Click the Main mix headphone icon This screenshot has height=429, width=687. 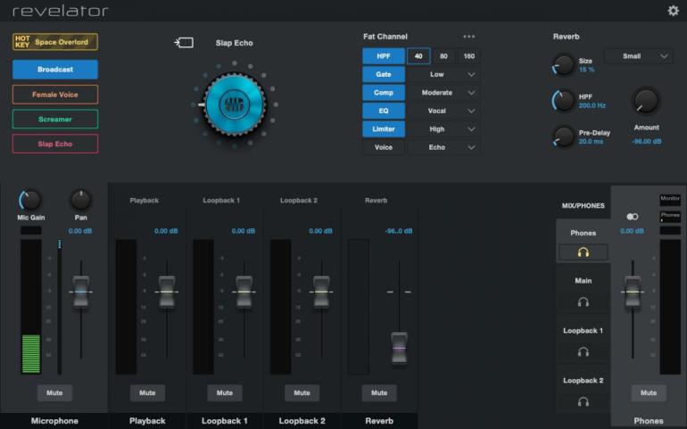(x=583, y=302)
